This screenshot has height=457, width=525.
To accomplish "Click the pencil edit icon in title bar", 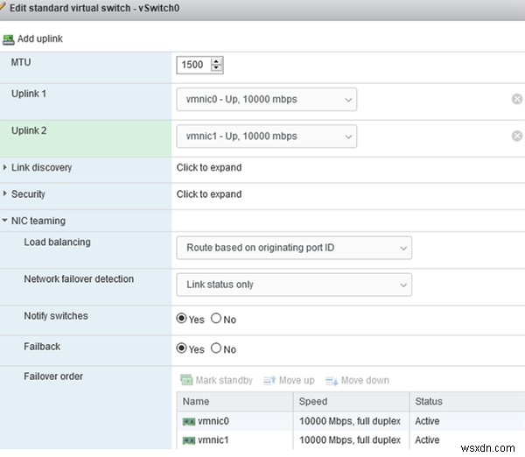I will pos(3,7).
